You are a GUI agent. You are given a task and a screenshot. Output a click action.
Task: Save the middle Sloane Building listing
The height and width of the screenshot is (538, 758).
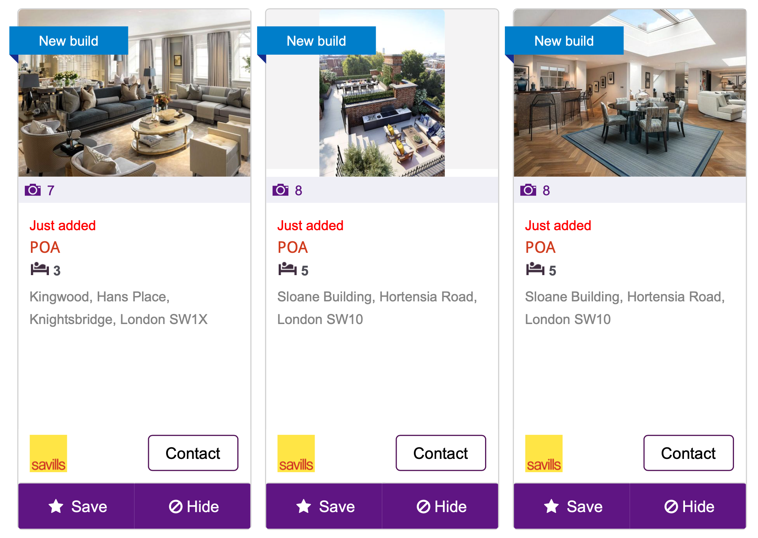pos(324,506)
